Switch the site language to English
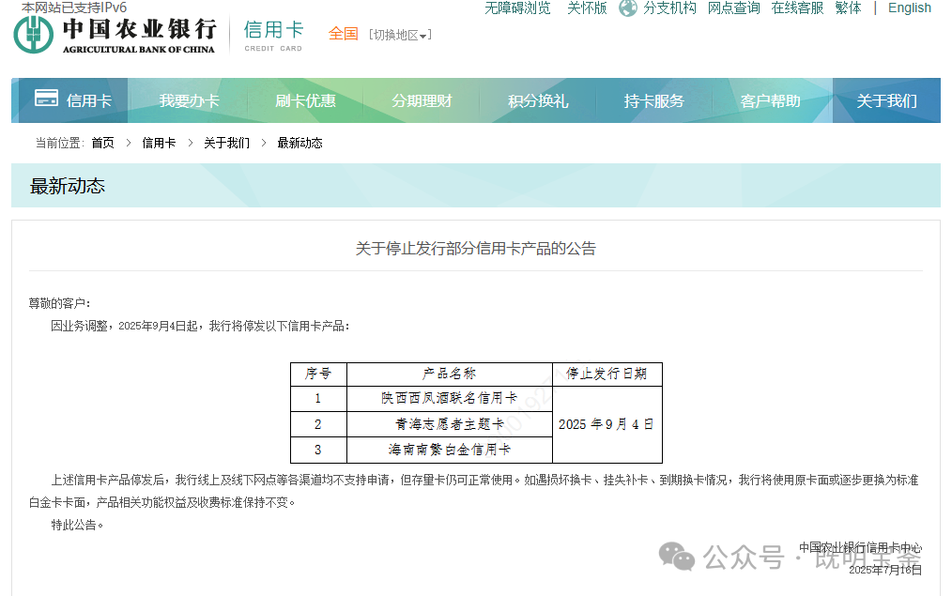952x596 pixels. (x=908, y=8)
